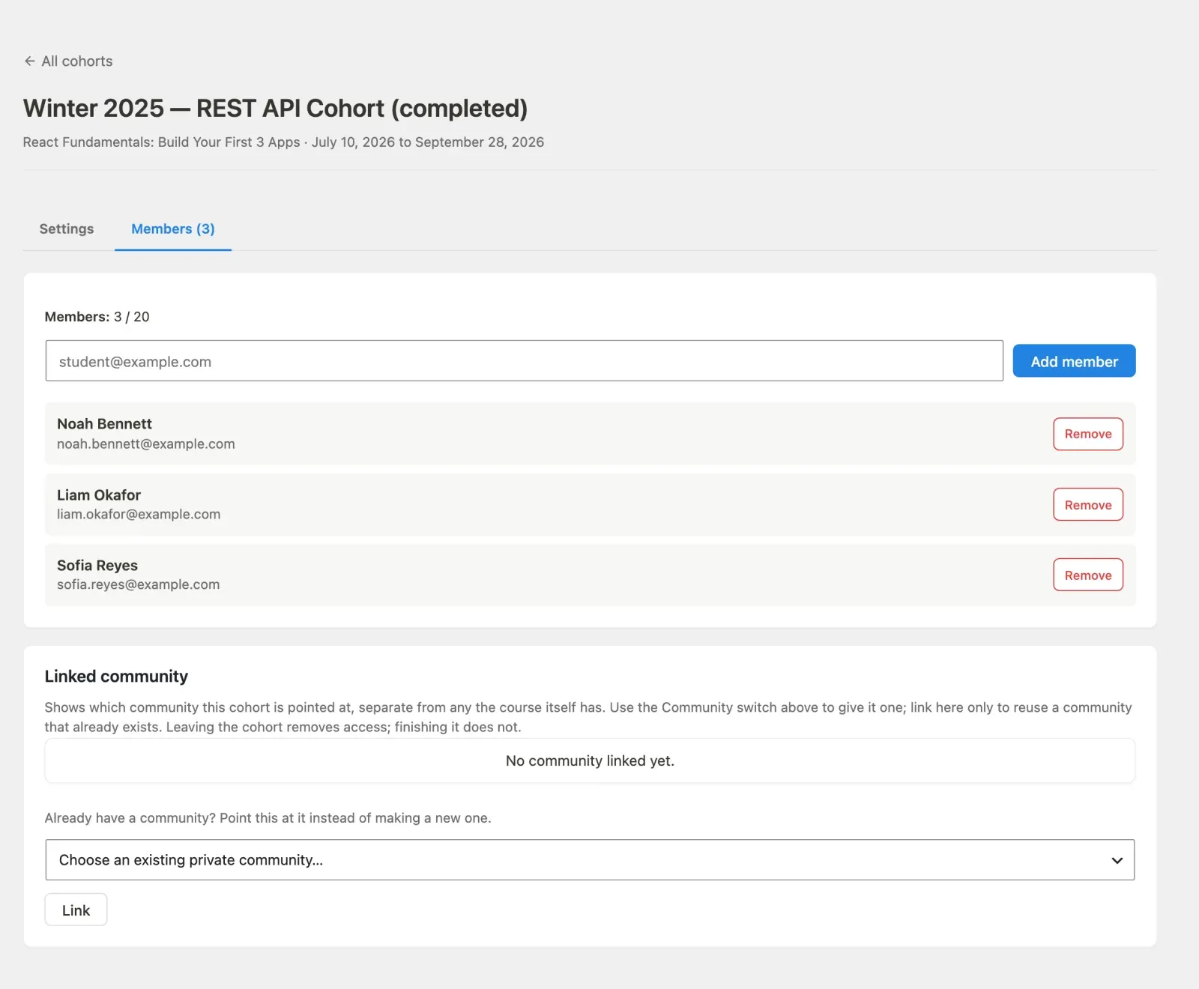Select the Noah Bennett name text
The height and width of the screenshot is (989, 1199).
[104, 424]
